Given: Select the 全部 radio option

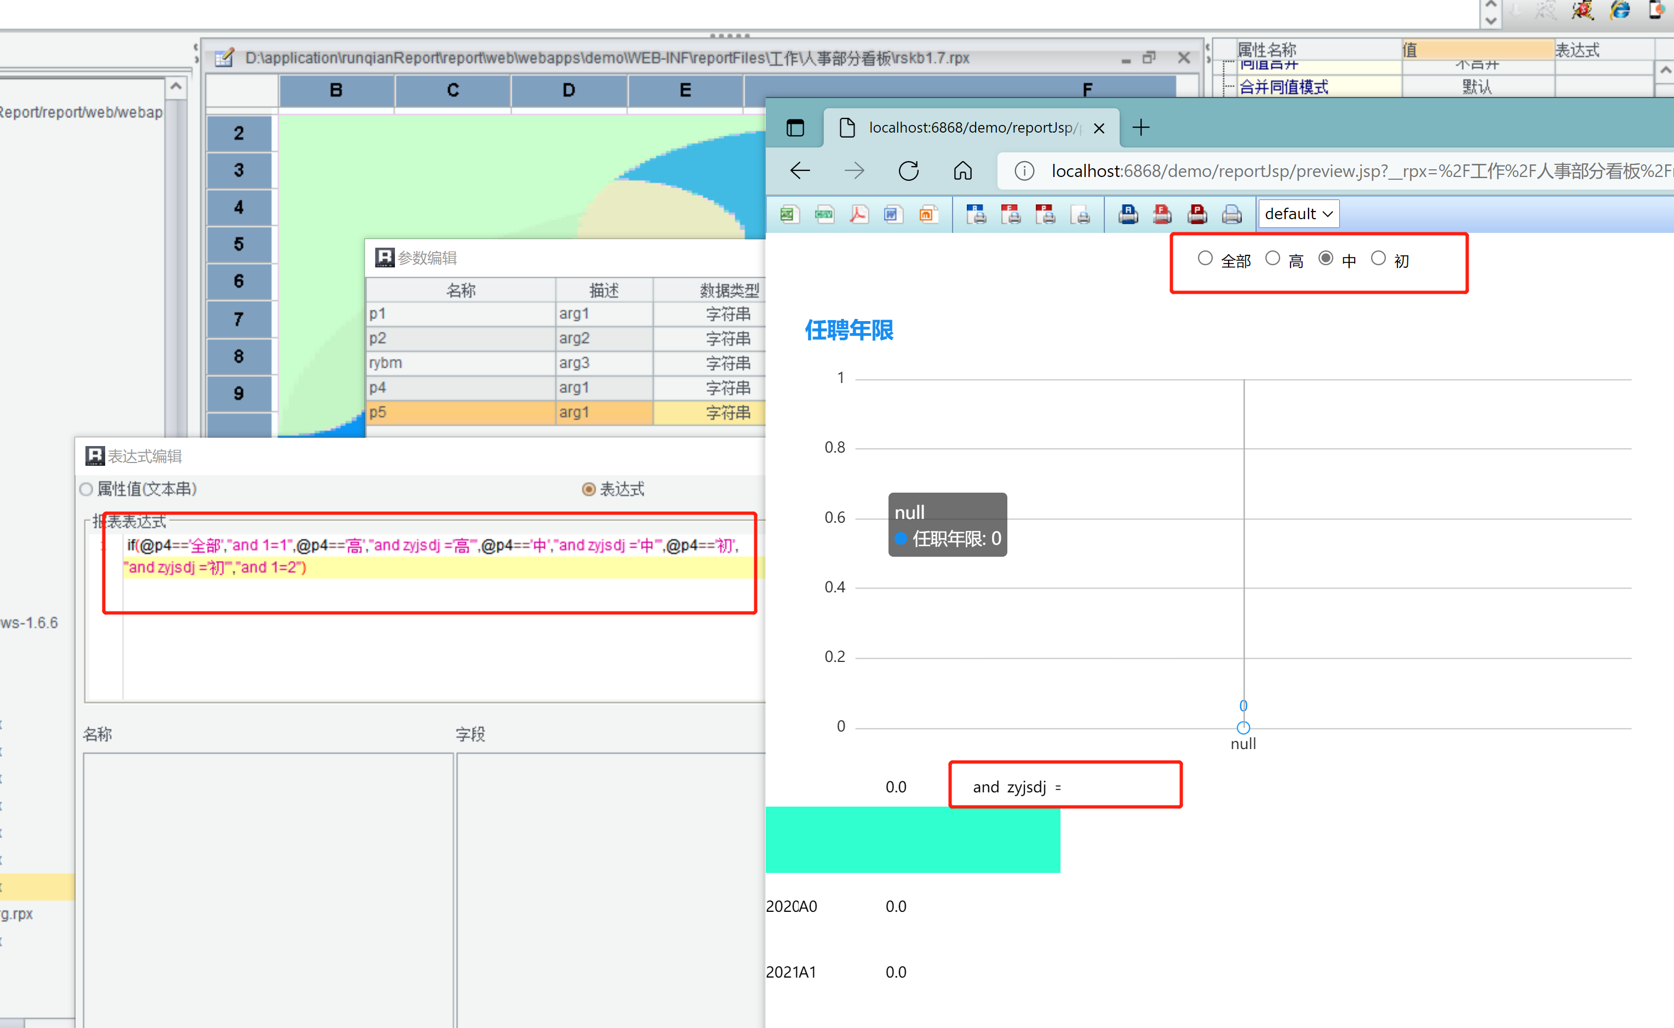Looking at the screenshot, I should 1205,258.
